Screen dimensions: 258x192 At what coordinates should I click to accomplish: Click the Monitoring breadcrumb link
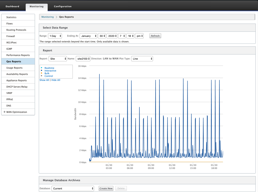pos(48,17)
